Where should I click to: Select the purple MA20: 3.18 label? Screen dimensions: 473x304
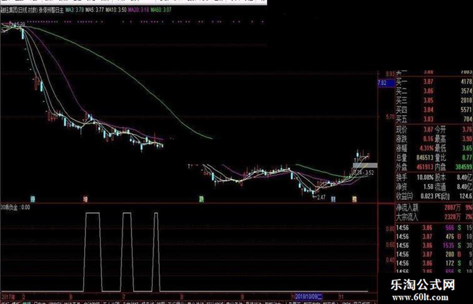[x=139, y=10]
